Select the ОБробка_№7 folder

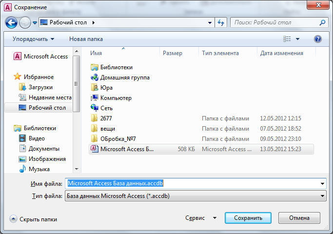tap(113, 138)
